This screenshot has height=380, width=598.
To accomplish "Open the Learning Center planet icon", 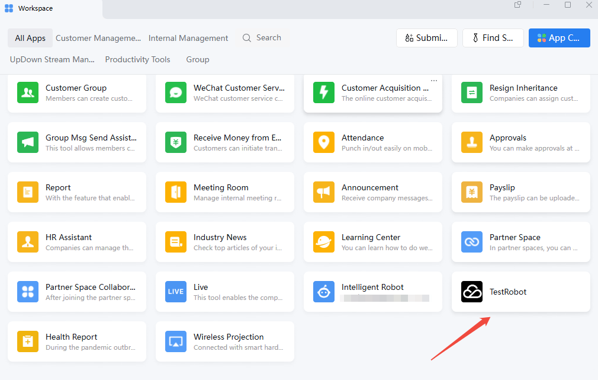I will coord(324,242).
